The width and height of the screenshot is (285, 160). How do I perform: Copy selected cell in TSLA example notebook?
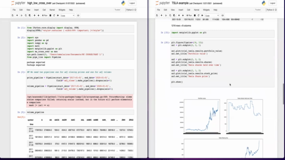(170, 16)
